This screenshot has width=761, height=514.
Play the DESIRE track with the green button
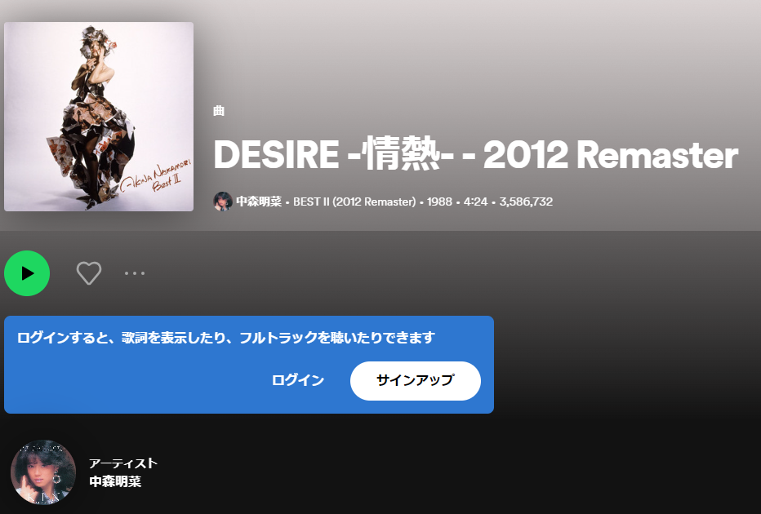coord(27,273)
